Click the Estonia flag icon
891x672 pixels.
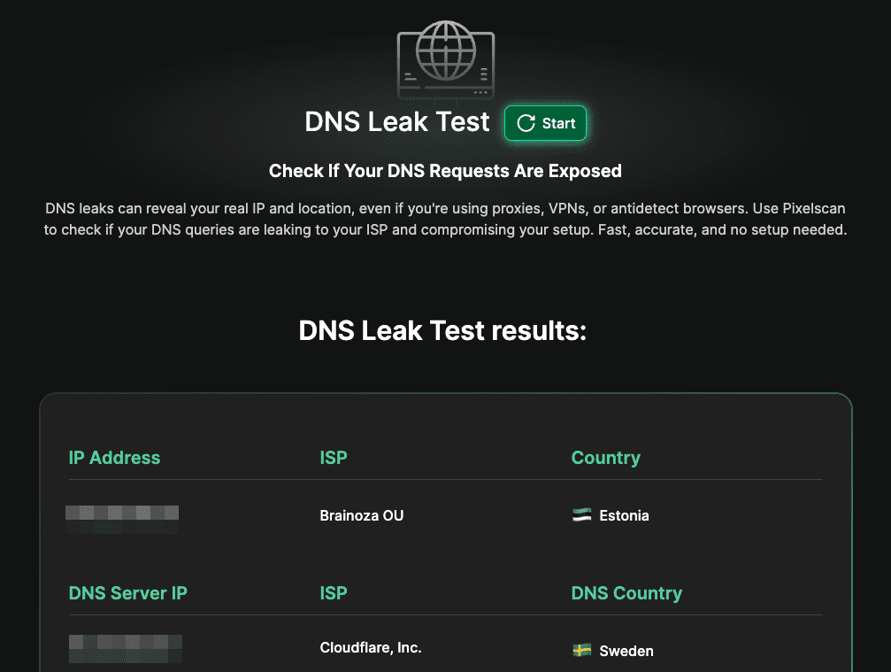[x=581, y=515]
